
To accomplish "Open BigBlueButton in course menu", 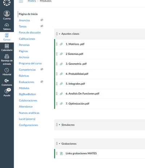I will 28,94.
